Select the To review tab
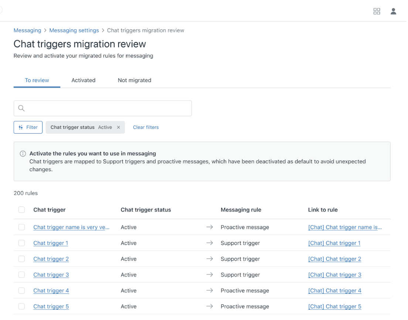Screen dimensions: 408x320 click(37, 80)
